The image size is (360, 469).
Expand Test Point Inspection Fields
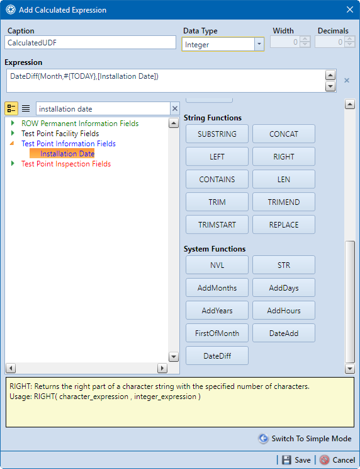point(13,163)
